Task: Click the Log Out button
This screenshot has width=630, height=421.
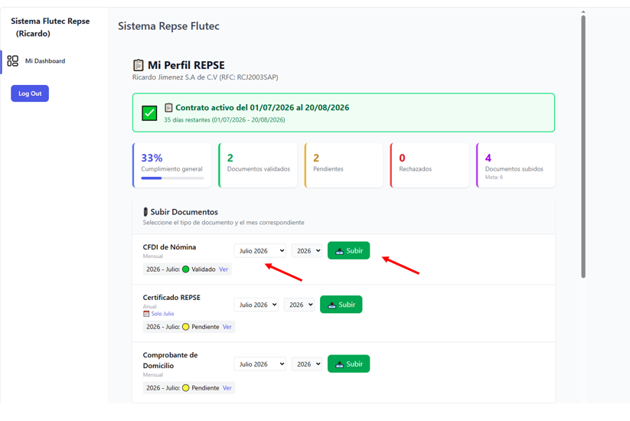Action: point(30,93)
